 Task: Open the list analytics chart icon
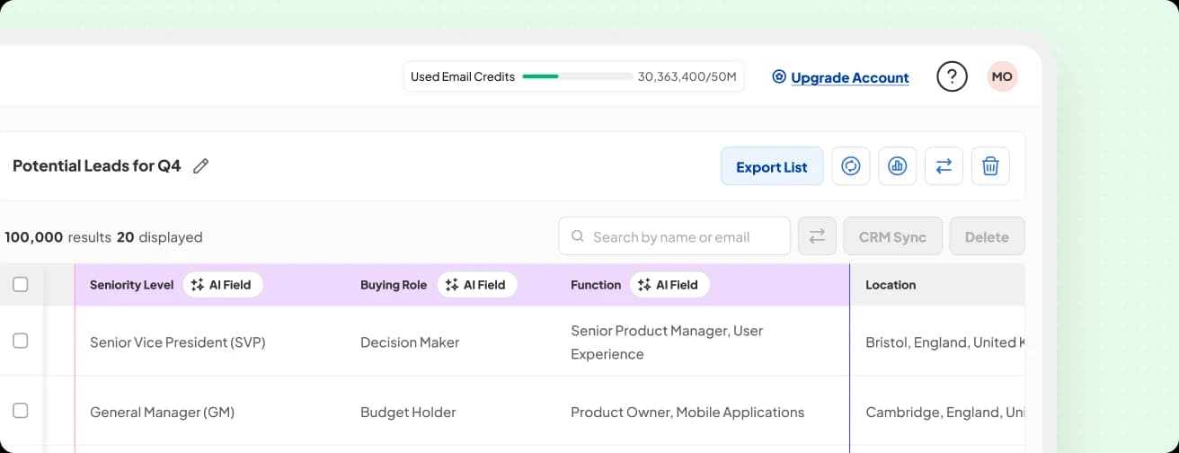(x=897, y=166)
